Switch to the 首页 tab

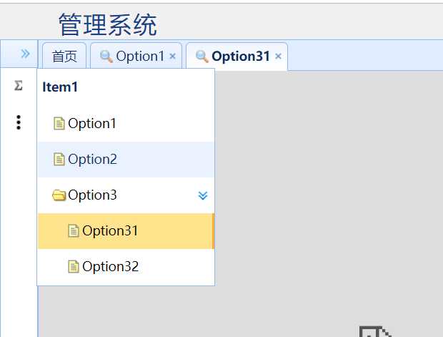pos(64,56)
